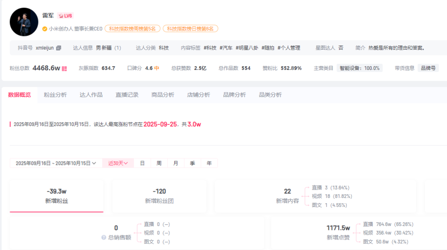Select the 周 granularity option

click(159, 163)
